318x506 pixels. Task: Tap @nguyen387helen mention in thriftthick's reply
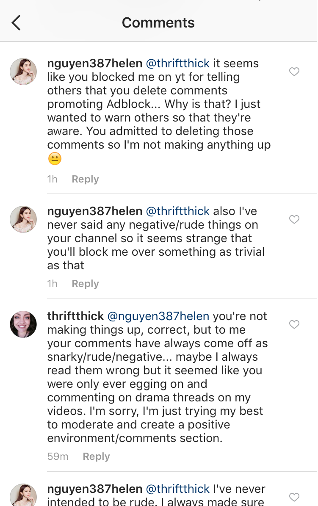click(158, 316)
